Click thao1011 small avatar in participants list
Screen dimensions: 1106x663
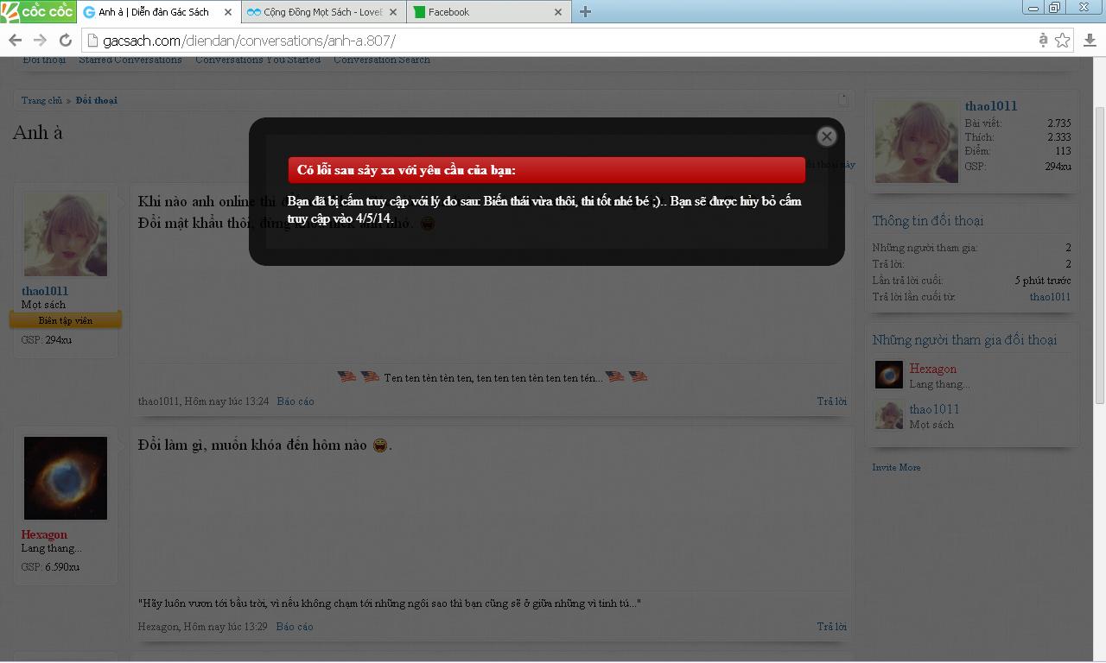coord(889,415)
